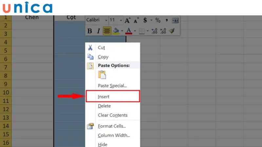Viewport: 262px width, 147px height.
Task: Click Paste Special in the context menu
Action: coord(112,86)
